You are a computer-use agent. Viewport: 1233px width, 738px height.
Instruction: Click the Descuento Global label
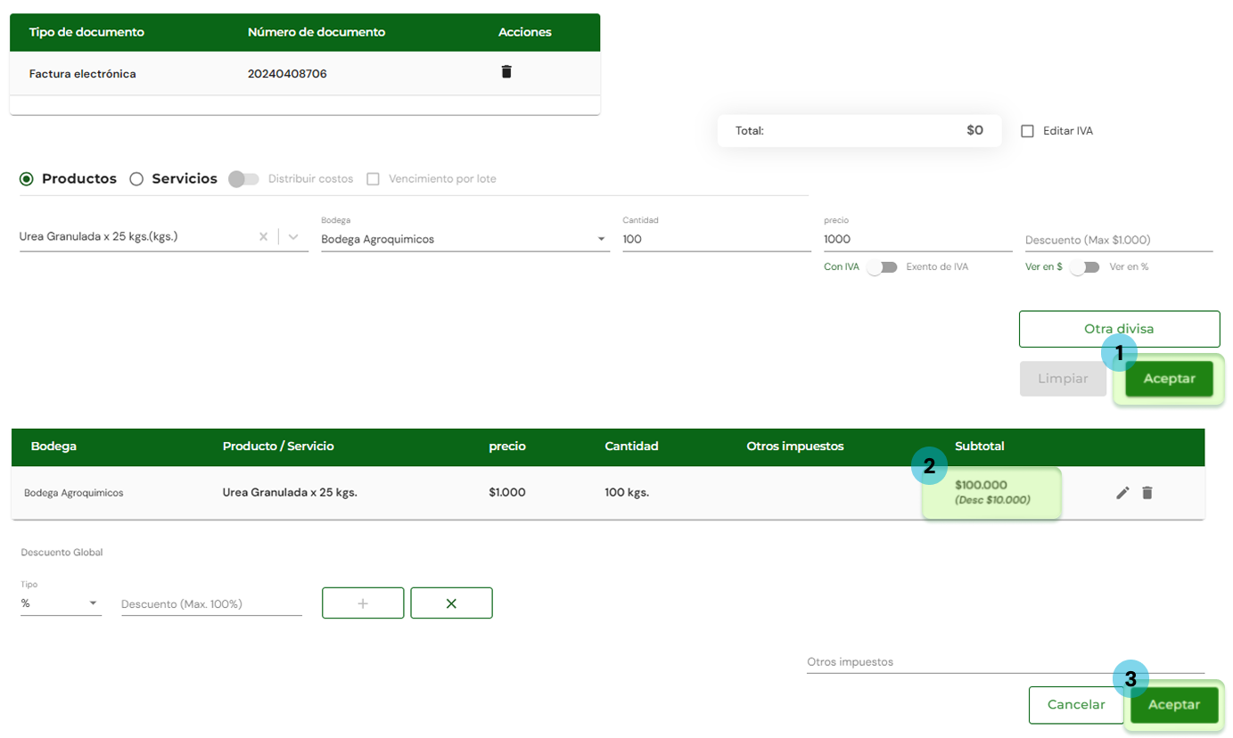[x=62, y=553]
